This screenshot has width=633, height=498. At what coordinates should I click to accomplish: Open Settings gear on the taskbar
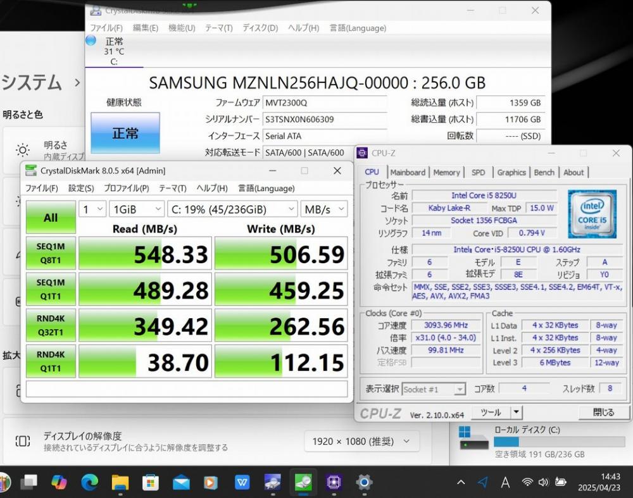pos(364,482)
